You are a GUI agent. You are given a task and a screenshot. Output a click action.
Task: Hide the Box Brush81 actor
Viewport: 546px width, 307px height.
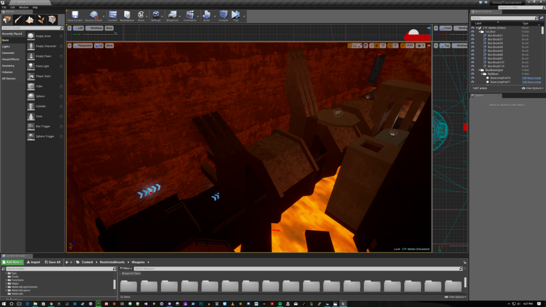coord(472,59)
